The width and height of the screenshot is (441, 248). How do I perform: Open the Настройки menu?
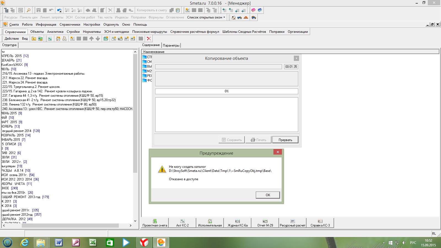(x=92, y=25)
